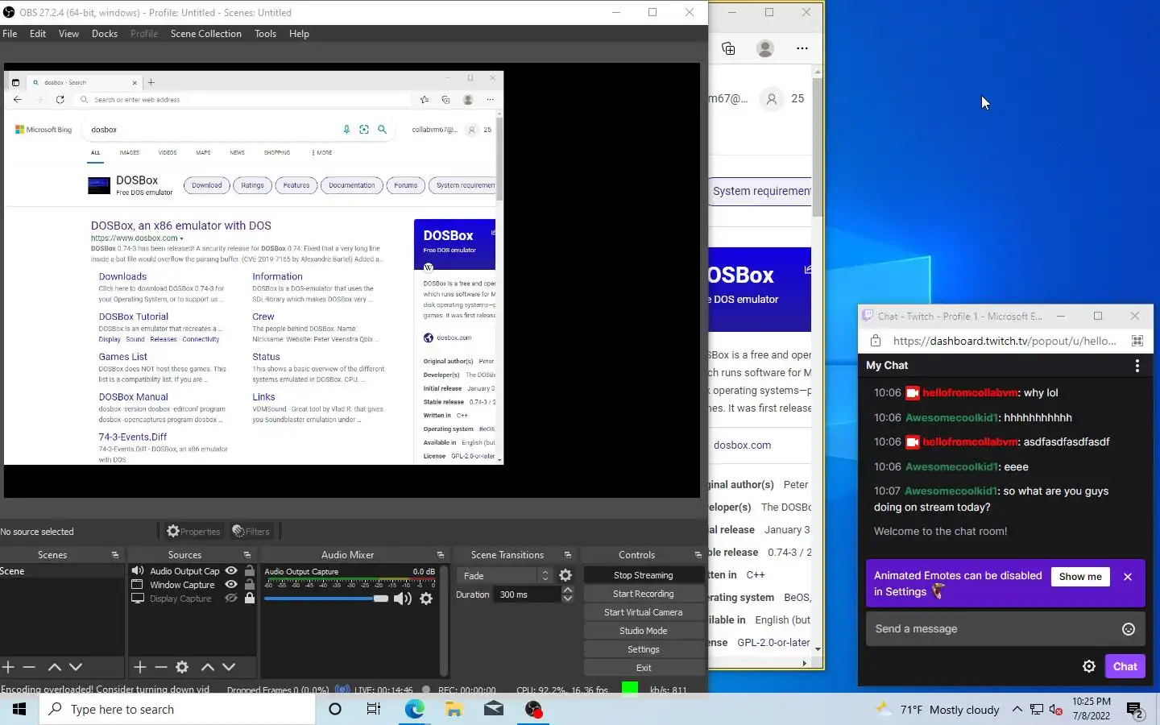
Task: Mute Audio Output Capture speaker icon
Action: 403,599
